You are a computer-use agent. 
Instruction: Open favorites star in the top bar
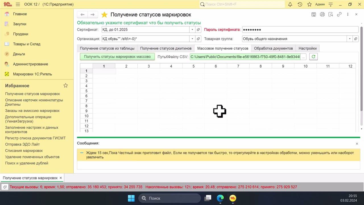(x=309, y=4)
